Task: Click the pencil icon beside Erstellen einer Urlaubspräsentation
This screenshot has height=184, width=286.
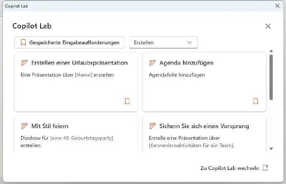Action: pos(24,63)
